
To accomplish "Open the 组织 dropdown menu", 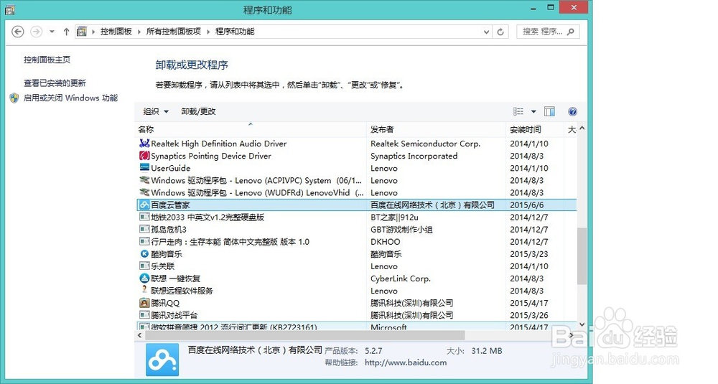I will (156, 111).
